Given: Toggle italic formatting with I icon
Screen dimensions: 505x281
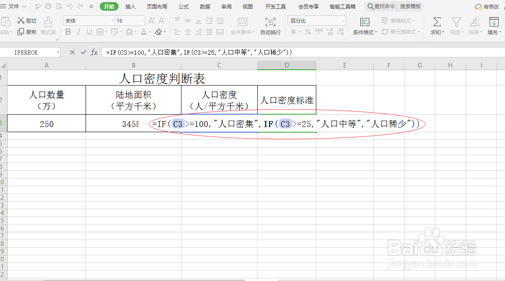Looking at the screenshot, I should coord(78,32).
